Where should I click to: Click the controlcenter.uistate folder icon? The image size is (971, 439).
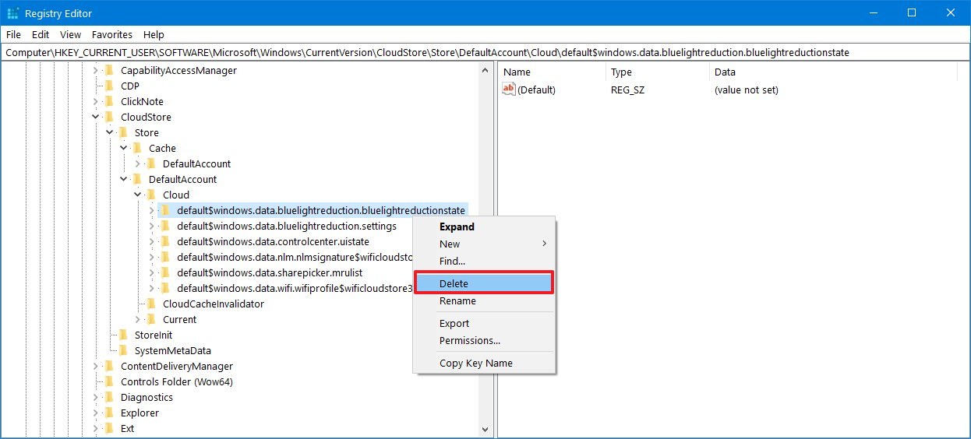pyautogui.click(x=165, y=241)
